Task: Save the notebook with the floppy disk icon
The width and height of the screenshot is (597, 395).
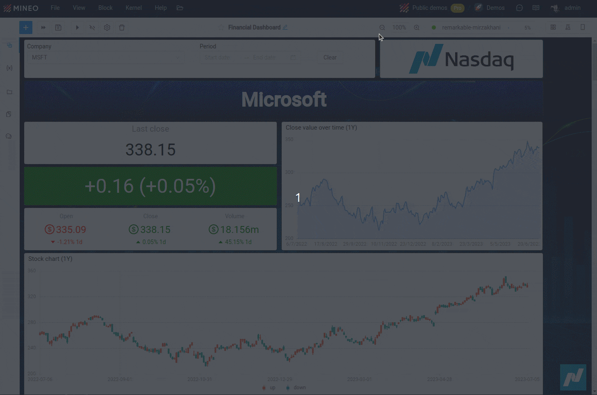Action: point(58,27)
